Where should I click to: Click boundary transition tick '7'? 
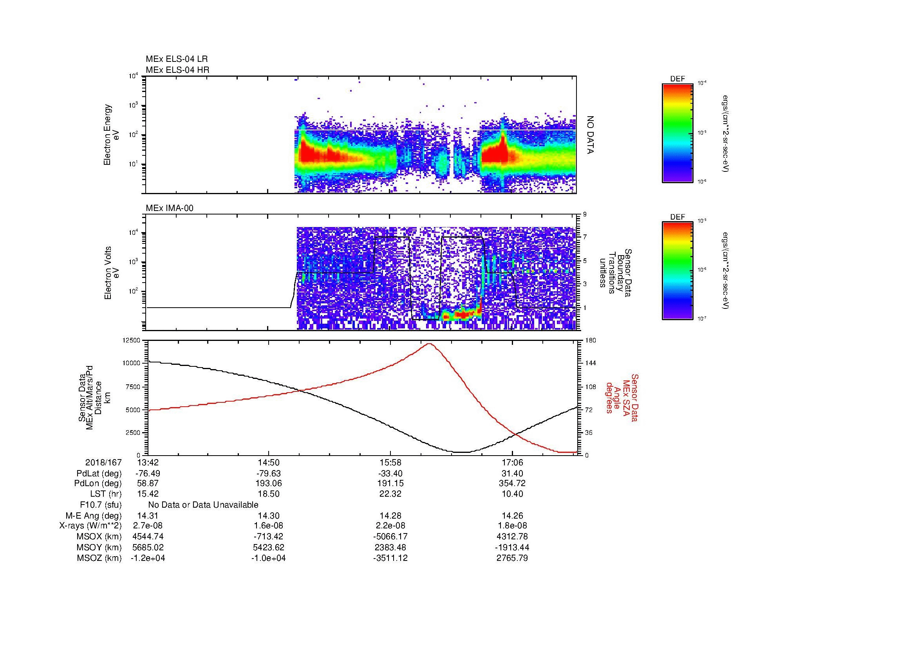pyautogui.click(x=585, y=237)
